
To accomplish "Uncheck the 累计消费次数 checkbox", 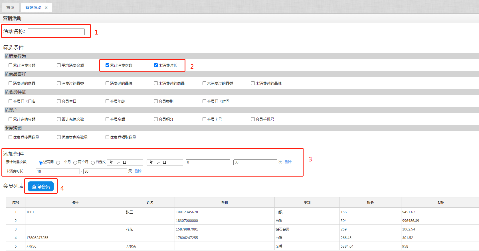I will pyautogui.click(x=108, y=65).
